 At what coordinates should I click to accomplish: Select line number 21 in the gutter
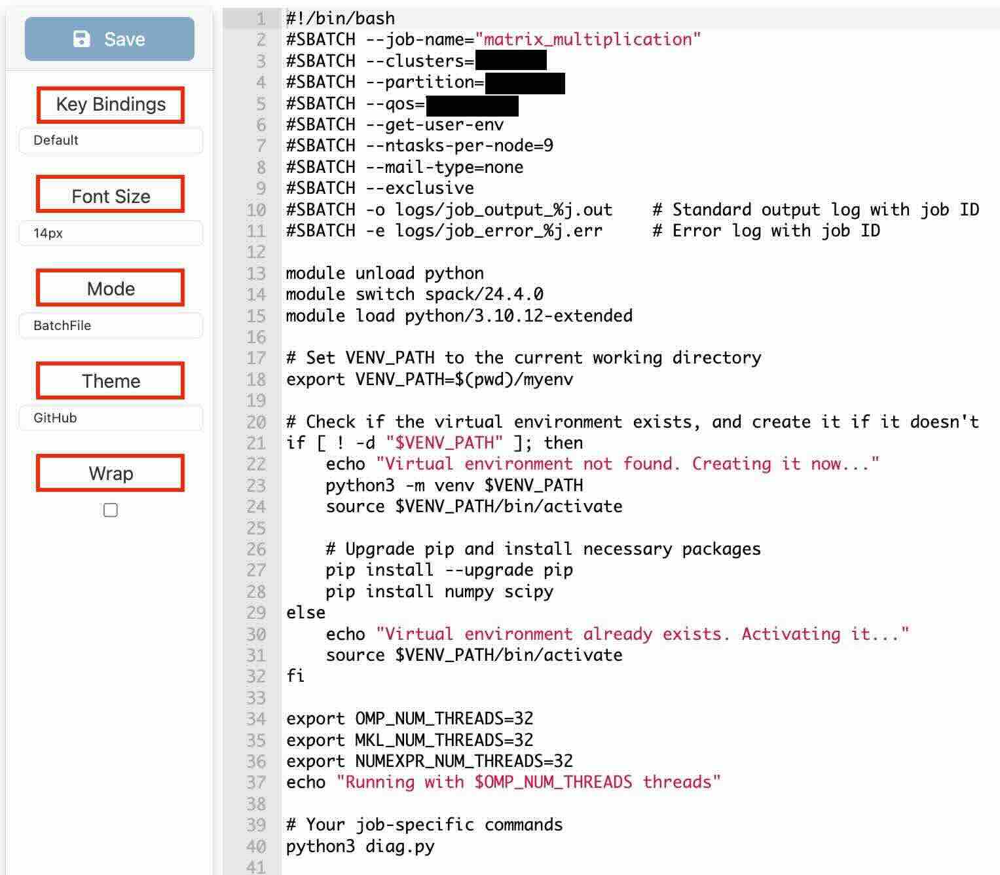click(256, 443)
